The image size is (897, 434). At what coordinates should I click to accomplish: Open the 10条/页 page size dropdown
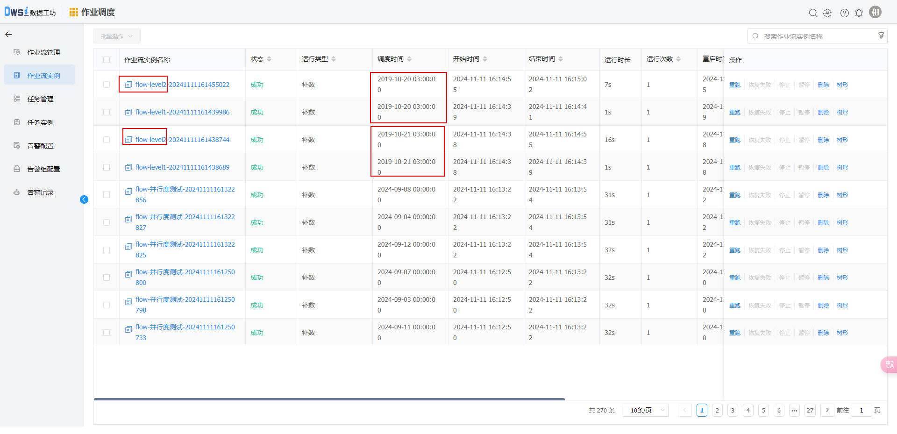645,410
